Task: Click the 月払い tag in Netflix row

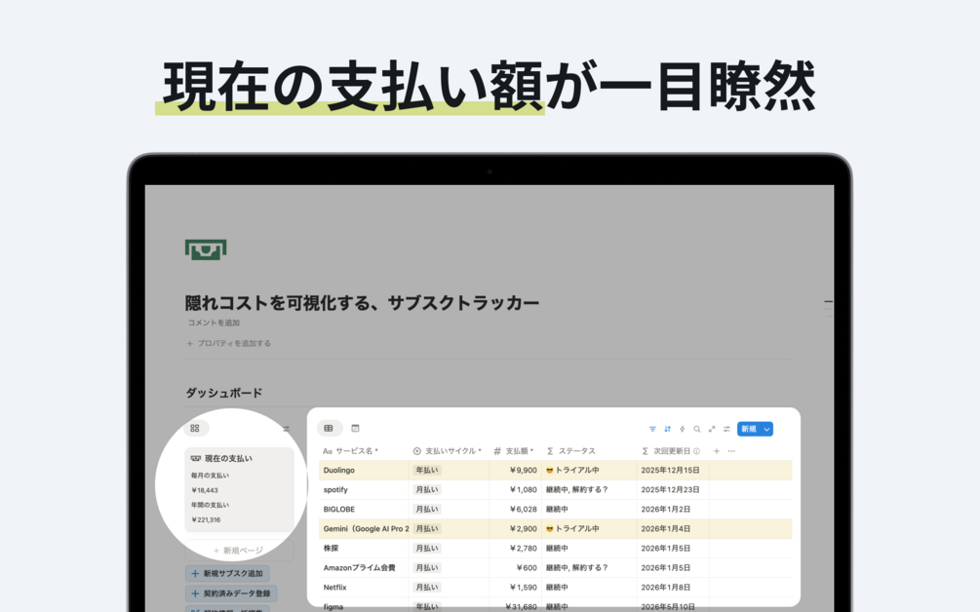Action: pos(427,587)
